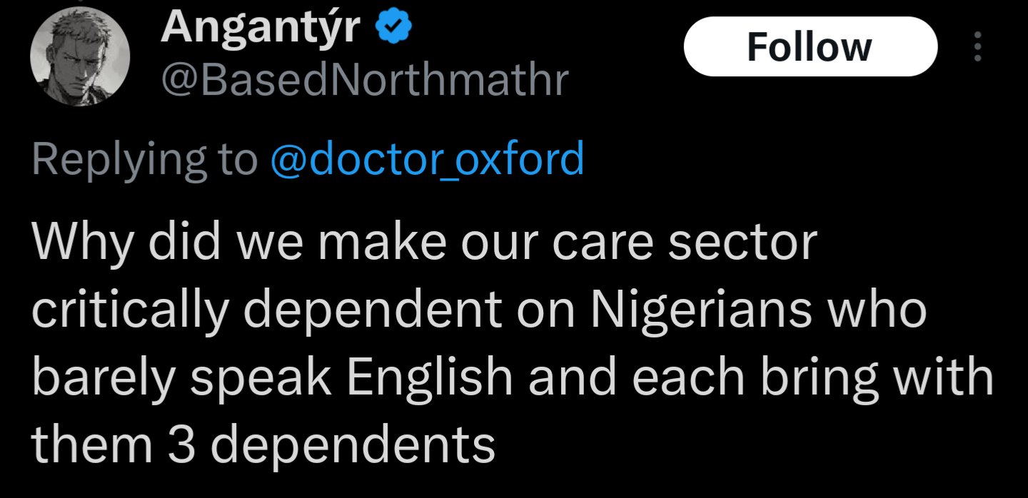The height and width of the screenshot is (498, 1028).
Task: Click the phrase "each bring with"
Action: click(812, 377)
